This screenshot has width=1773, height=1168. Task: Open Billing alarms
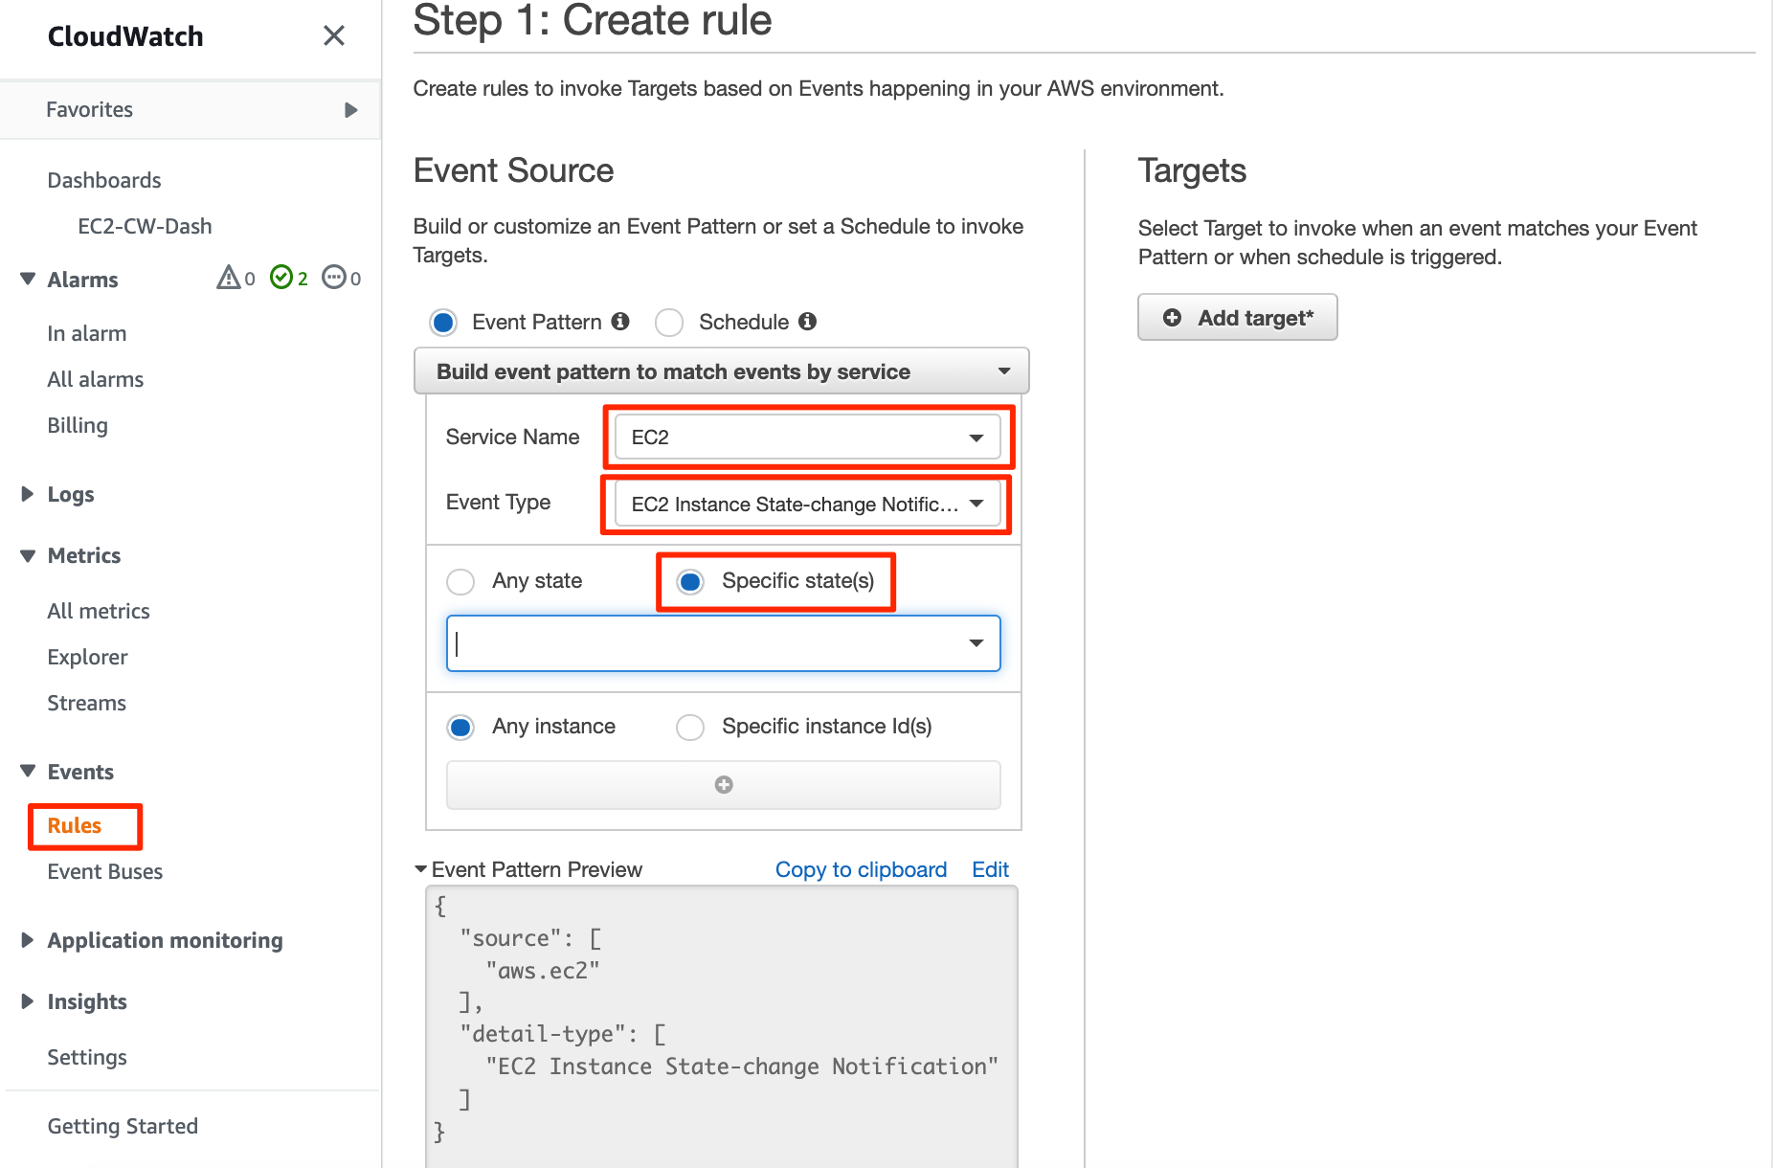78,425
